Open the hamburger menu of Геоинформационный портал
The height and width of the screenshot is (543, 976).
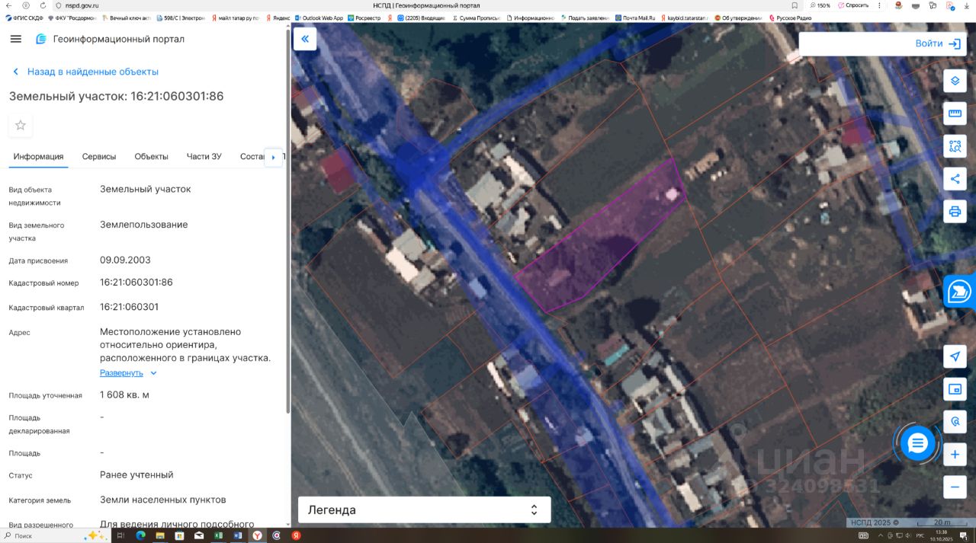tap(15, 39)
